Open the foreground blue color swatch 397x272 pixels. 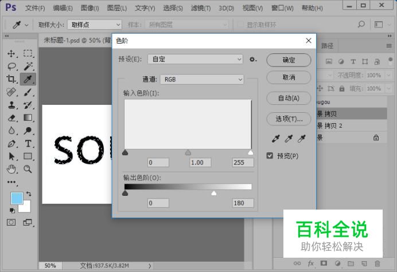(17, 198)
